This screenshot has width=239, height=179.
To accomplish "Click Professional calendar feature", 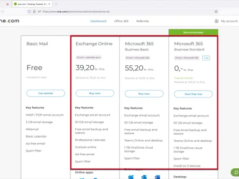I will pyautogui.click(x=90, y=140).
